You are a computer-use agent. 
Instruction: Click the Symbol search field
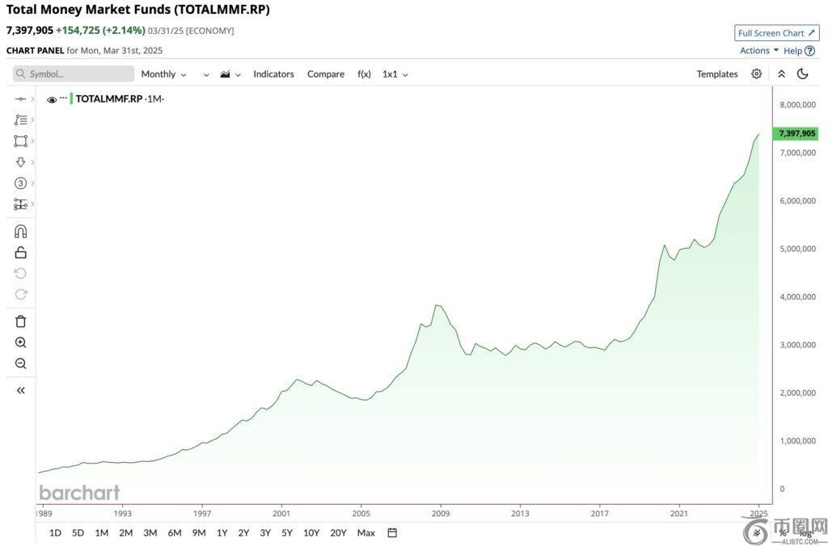(74, 73)
